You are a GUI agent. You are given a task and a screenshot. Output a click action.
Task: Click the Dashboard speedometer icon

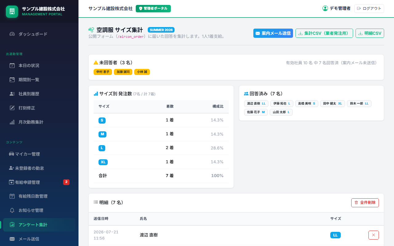pyautogui.click(x=12, y=34)
